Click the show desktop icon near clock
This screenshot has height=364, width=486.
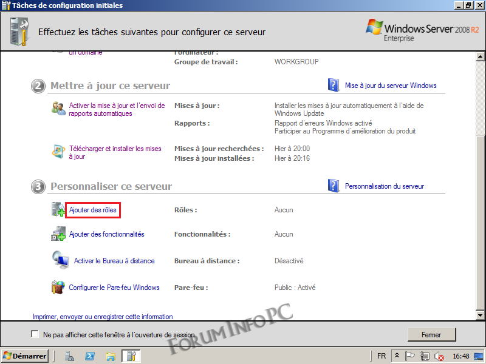(x=479, y=356)
